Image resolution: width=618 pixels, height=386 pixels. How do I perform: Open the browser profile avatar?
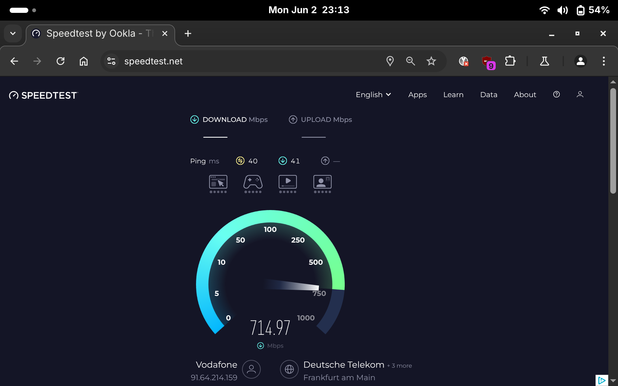[581, 61]
